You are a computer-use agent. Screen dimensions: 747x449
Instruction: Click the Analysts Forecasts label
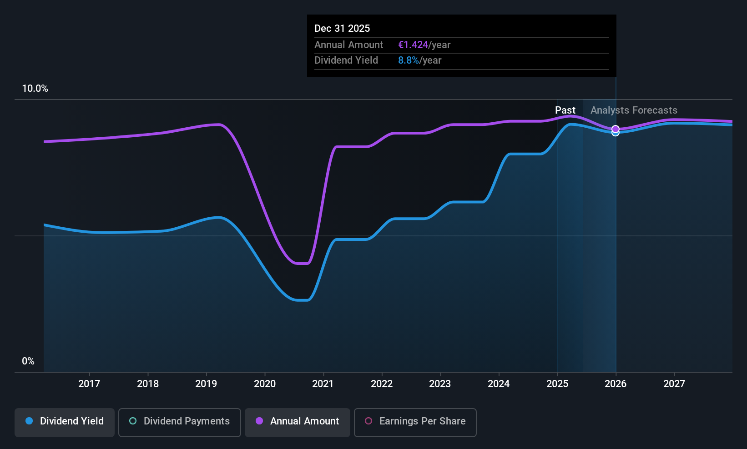[634, 110]
